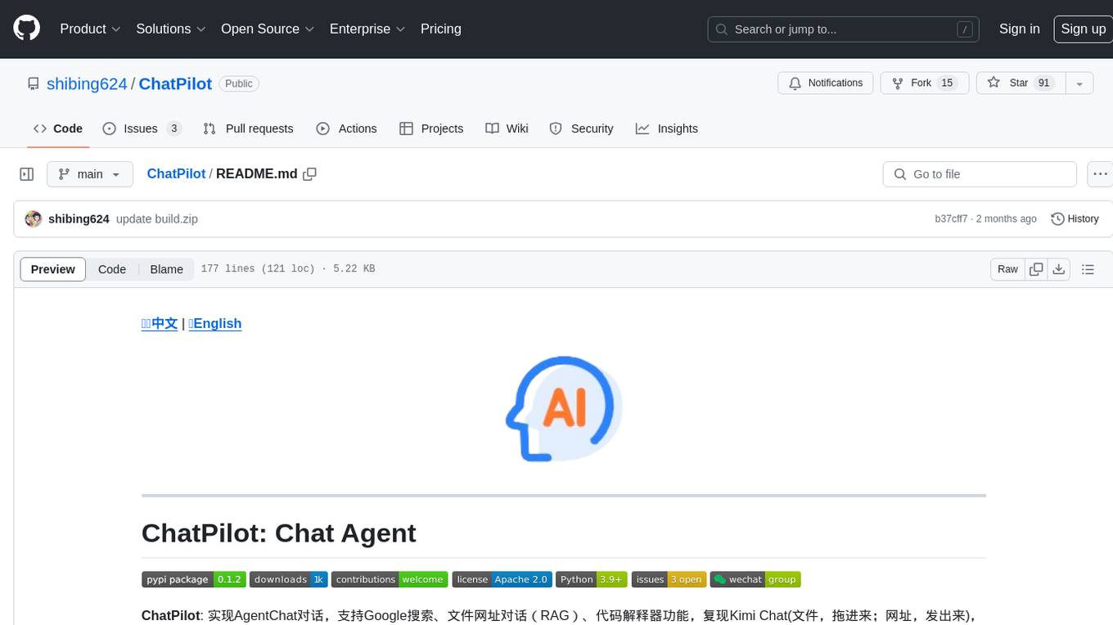Open the contributions welcome badge

pos(390,579)
